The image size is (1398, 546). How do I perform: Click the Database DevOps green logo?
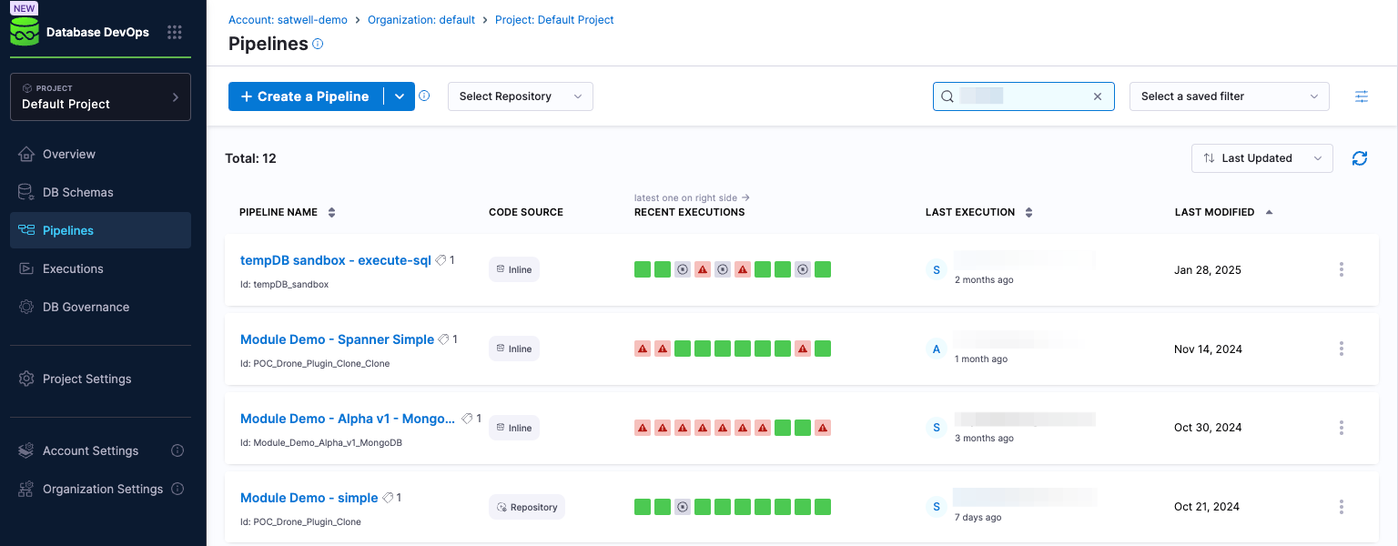click(24, 31)
